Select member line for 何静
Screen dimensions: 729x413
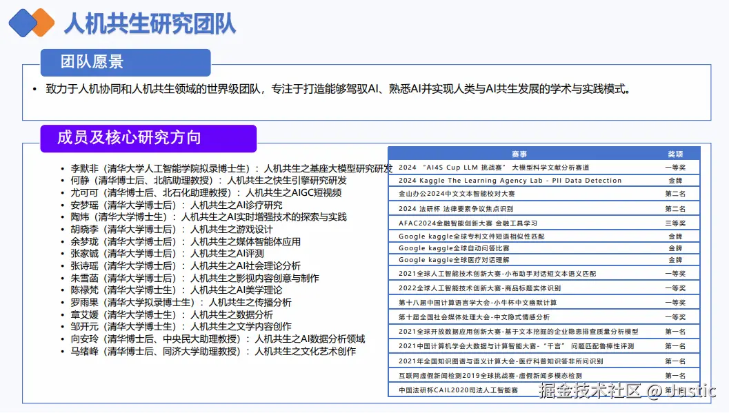(208, 180)
